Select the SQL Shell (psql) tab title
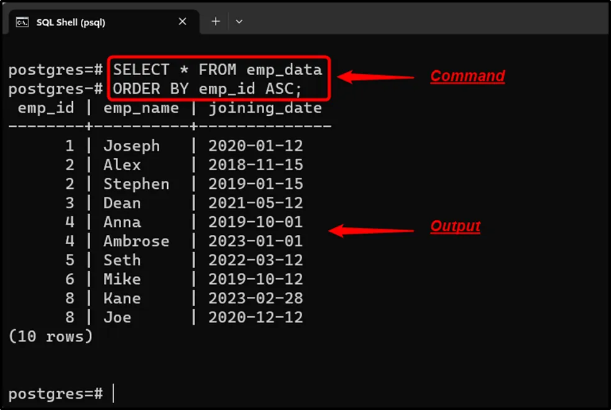Viewport: 611px width, 410px height. pos(71,22)
